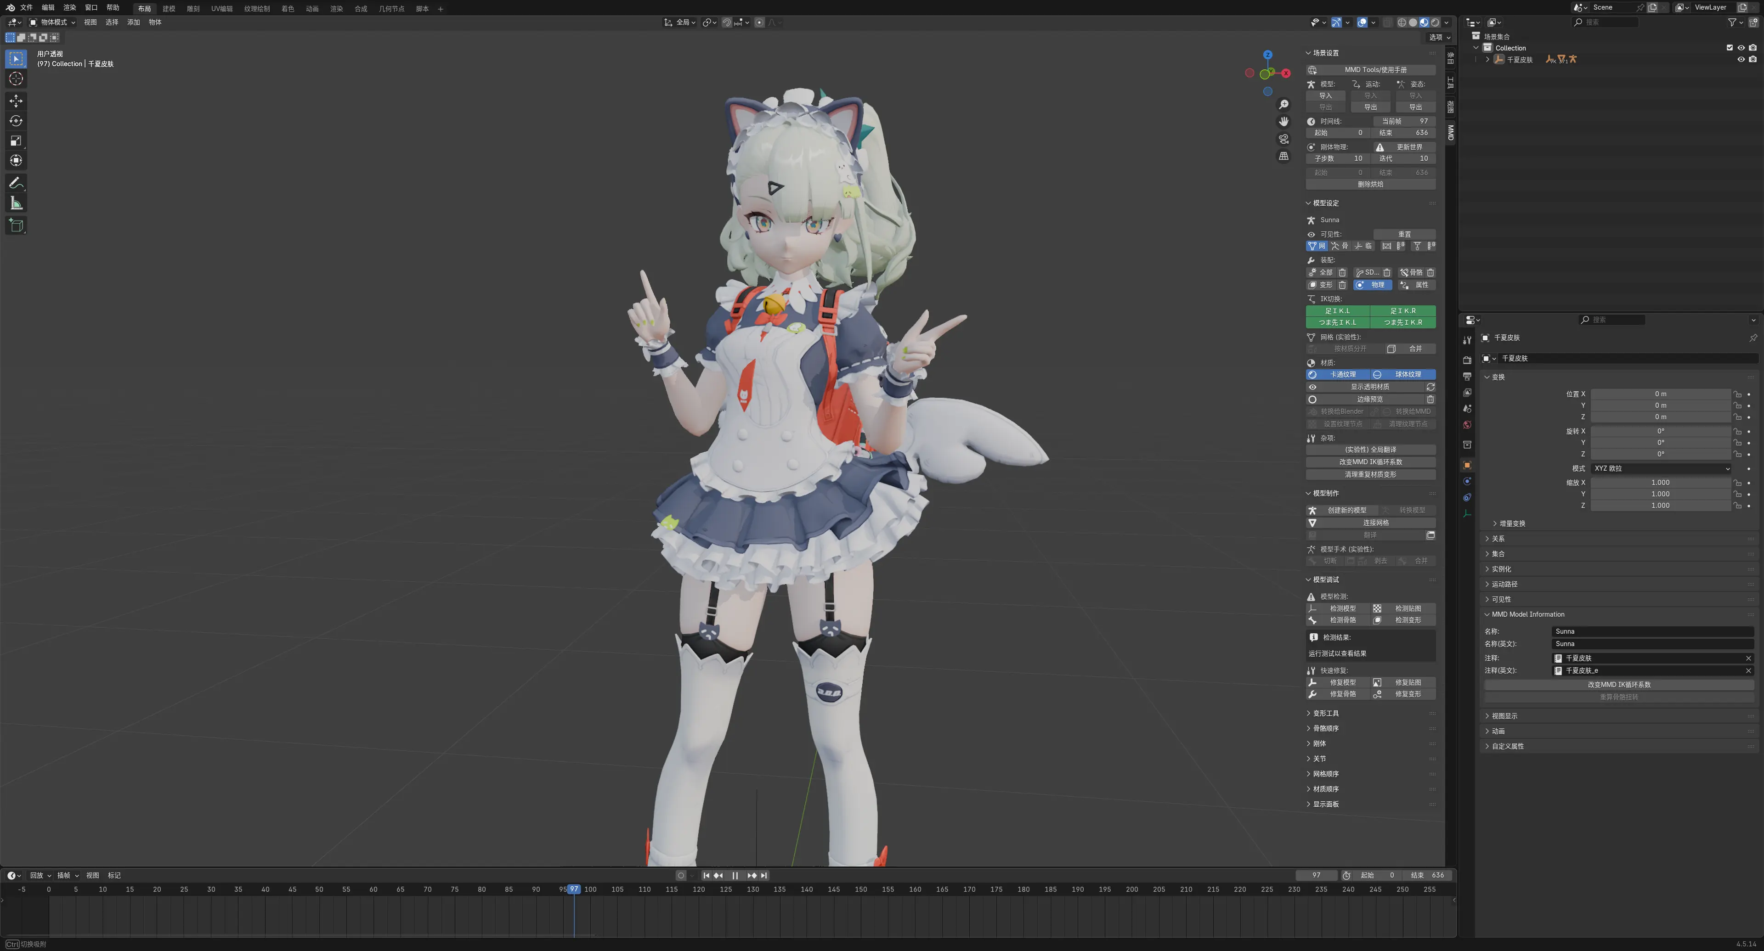This screenshot has height=951, width=1764.
Task: Pause animation playback in timeline
Action: click(735, 876)
